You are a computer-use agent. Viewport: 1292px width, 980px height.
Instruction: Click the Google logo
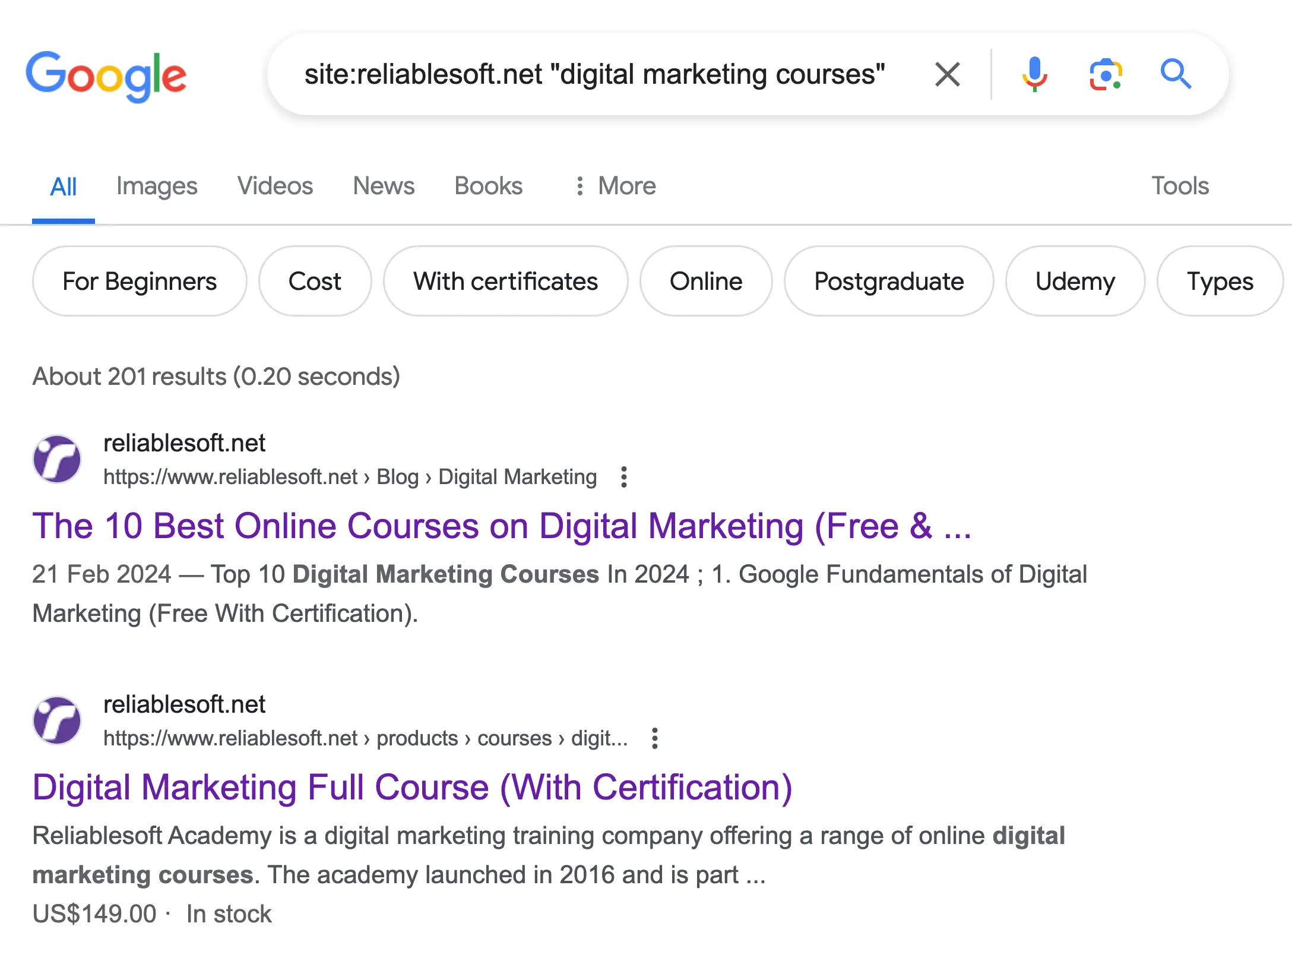[x=106, y=75]
